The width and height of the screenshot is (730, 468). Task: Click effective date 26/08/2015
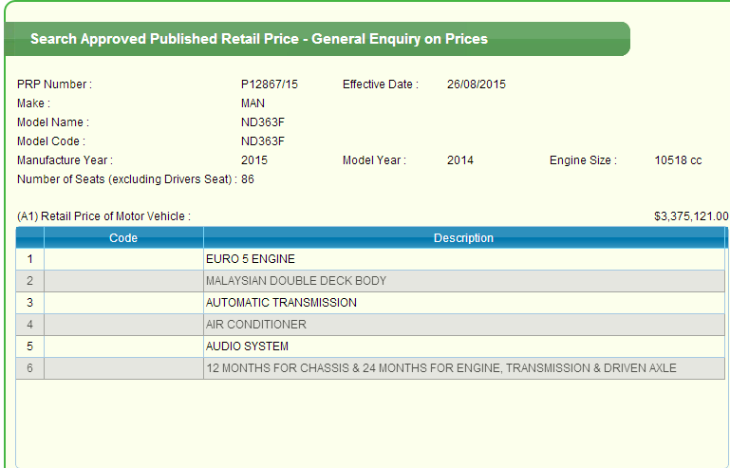pos(477,84)
